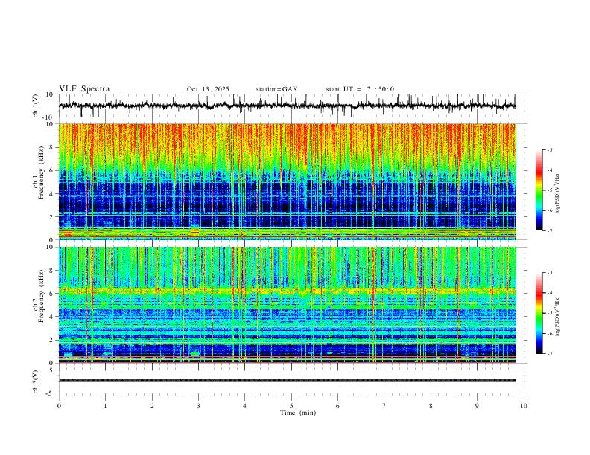Click the ch.1 spectrogram color scale bar
Screen dimensions: 590x455
pyautogui.click(x=539, y=190)
